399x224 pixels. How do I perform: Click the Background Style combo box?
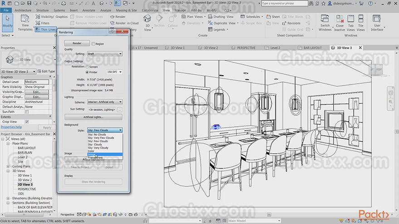(x=105, y=130)
